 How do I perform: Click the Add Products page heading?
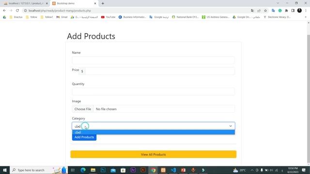tap(91, 36)
